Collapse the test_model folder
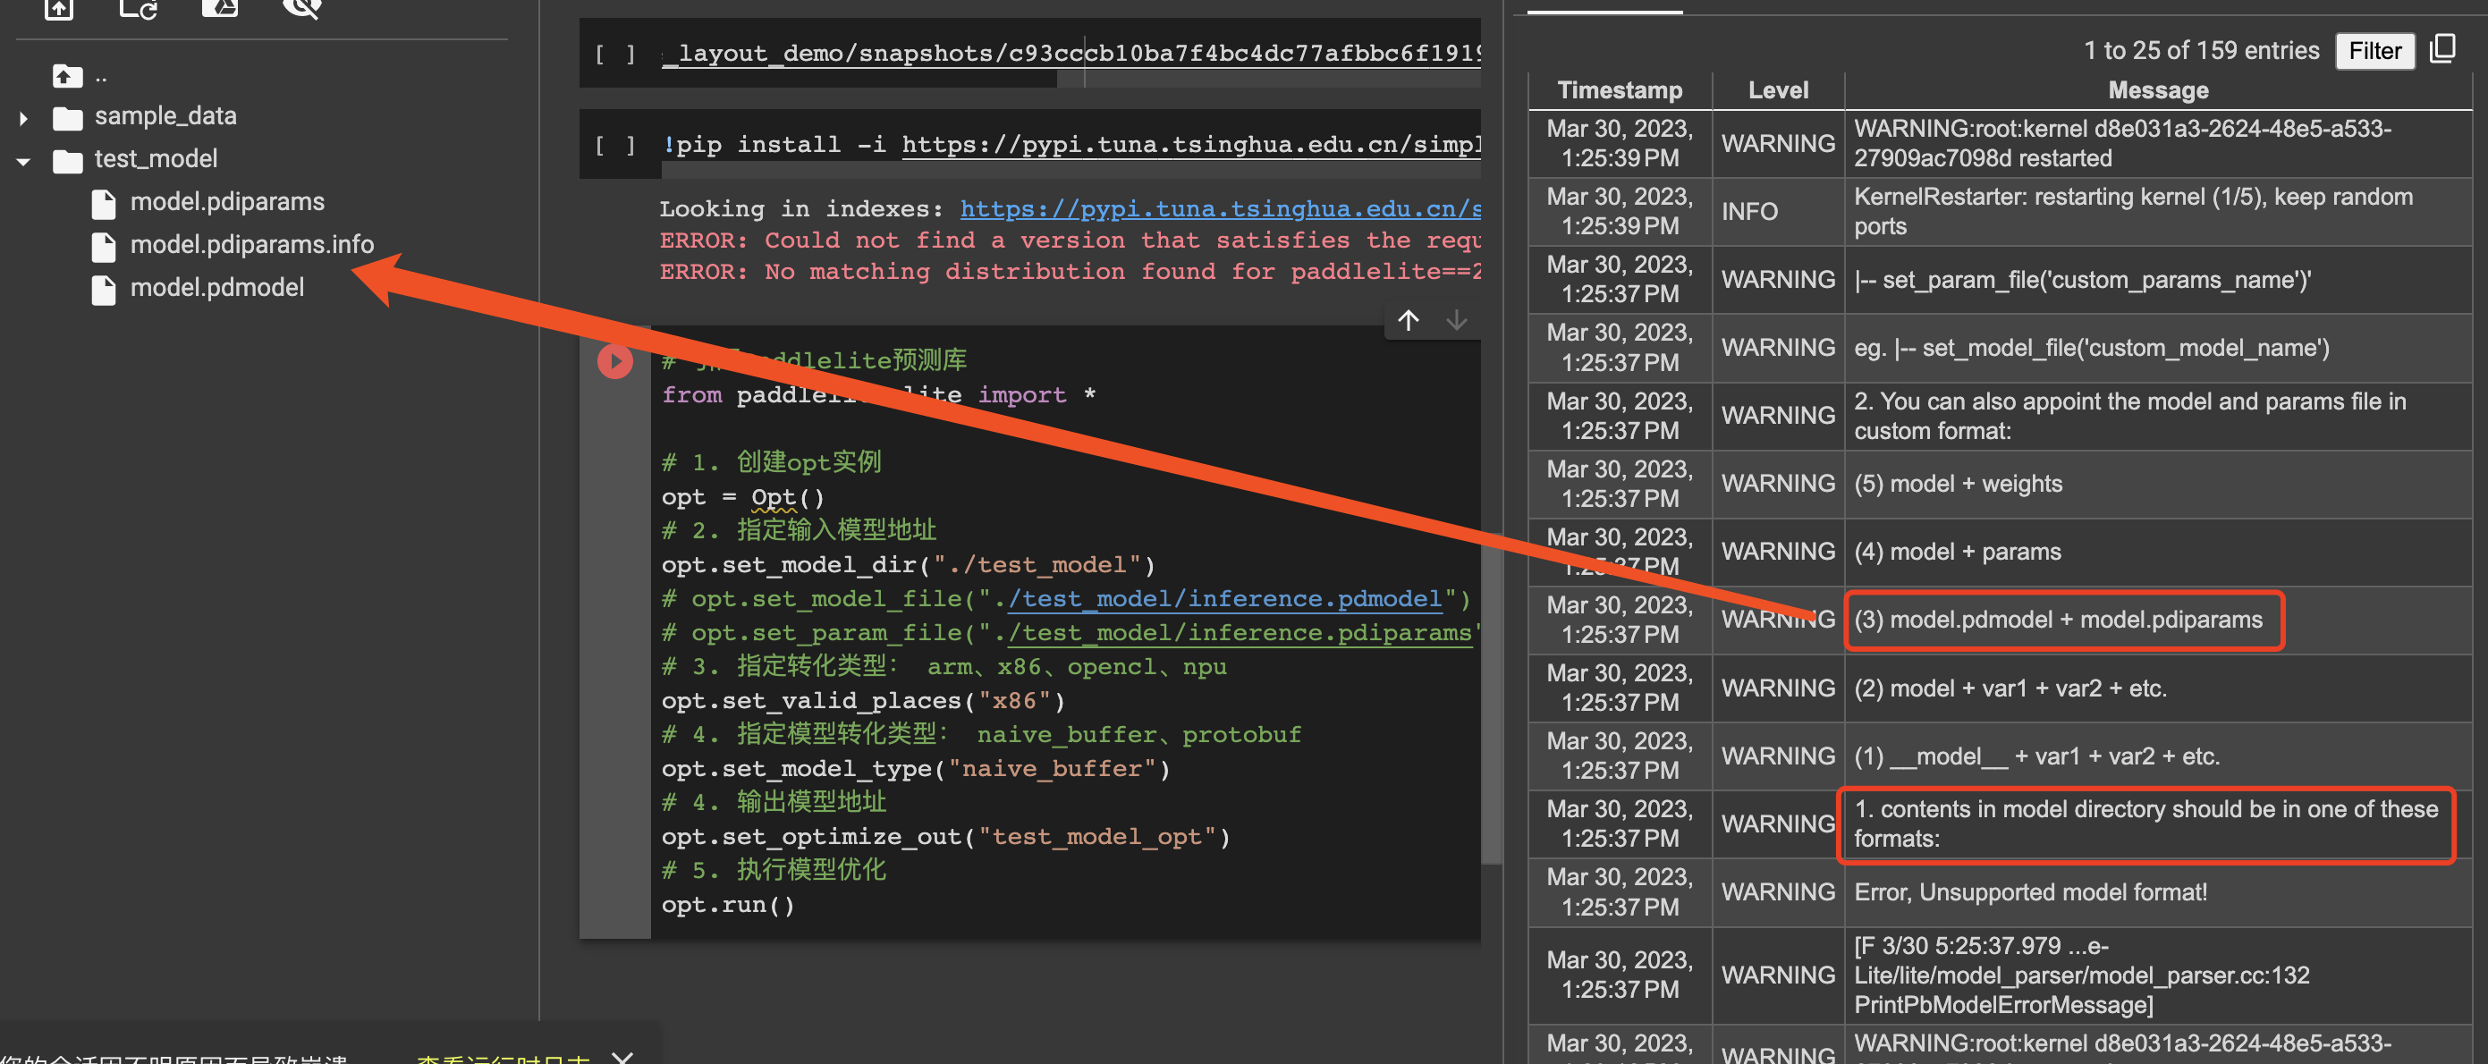Image resolution: width=2488 pixels, height=1064 pixels. 23,161
